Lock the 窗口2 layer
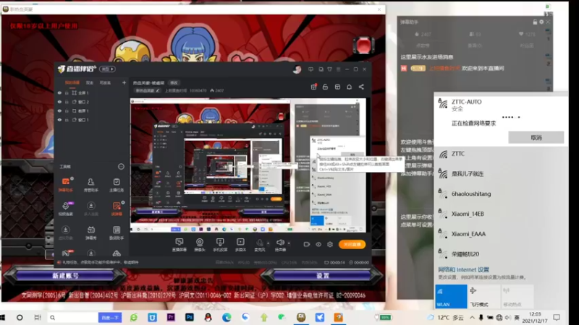Viewport: 579px width, 325px height. click(67, 102)
